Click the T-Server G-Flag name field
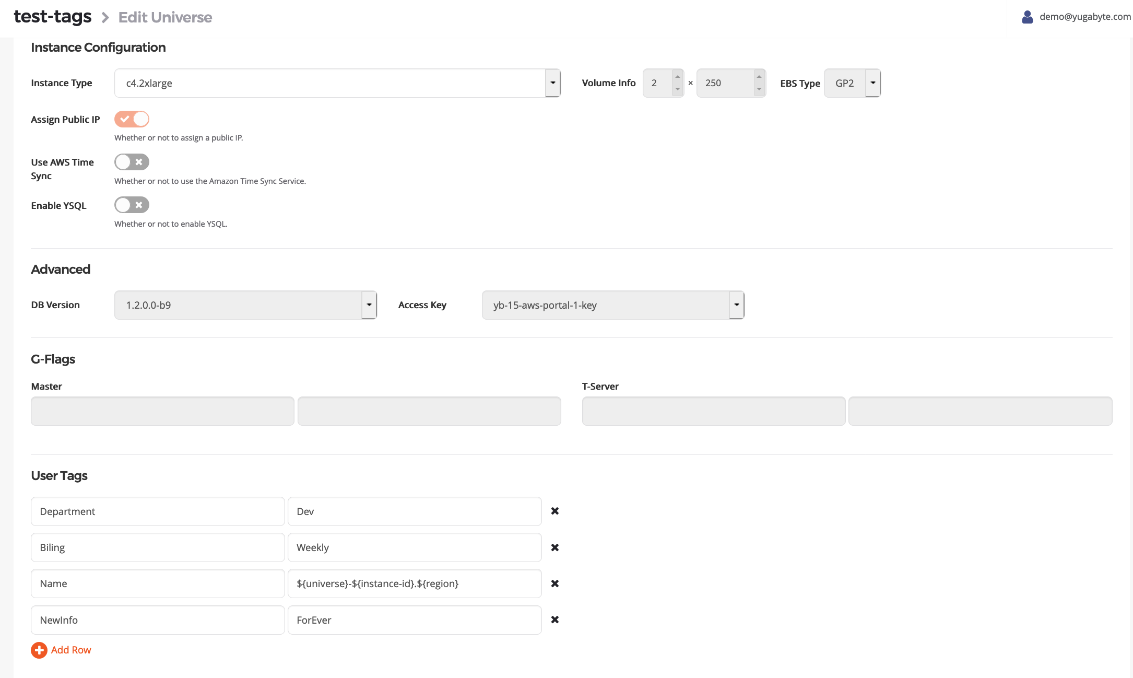 click(714, 411)
